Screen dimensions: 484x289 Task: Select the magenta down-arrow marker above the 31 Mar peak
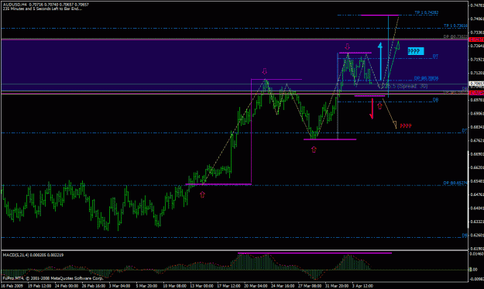348,46
